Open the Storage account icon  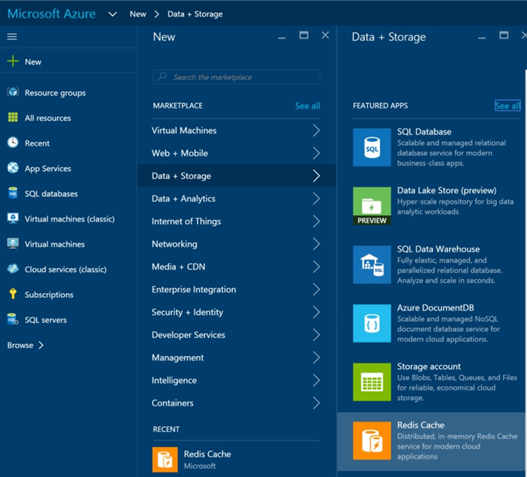click(372, 382)
